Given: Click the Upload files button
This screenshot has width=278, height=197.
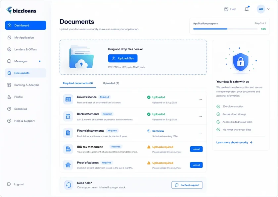Looking at the screenshot, I should (123, 58).
